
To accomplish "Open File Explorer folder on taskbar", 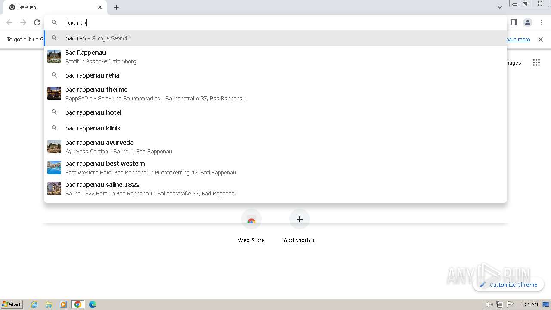I will (49, 304).
